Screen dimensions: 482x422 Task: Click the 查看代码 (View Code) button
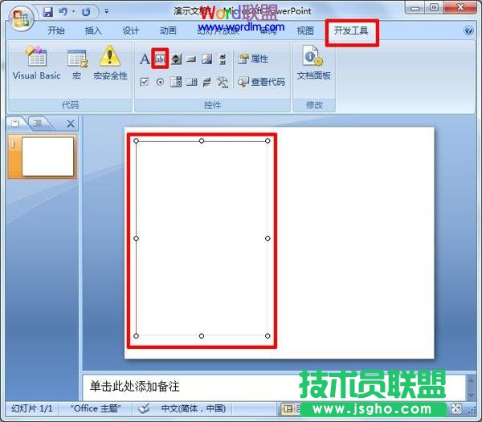pos(261,82)
